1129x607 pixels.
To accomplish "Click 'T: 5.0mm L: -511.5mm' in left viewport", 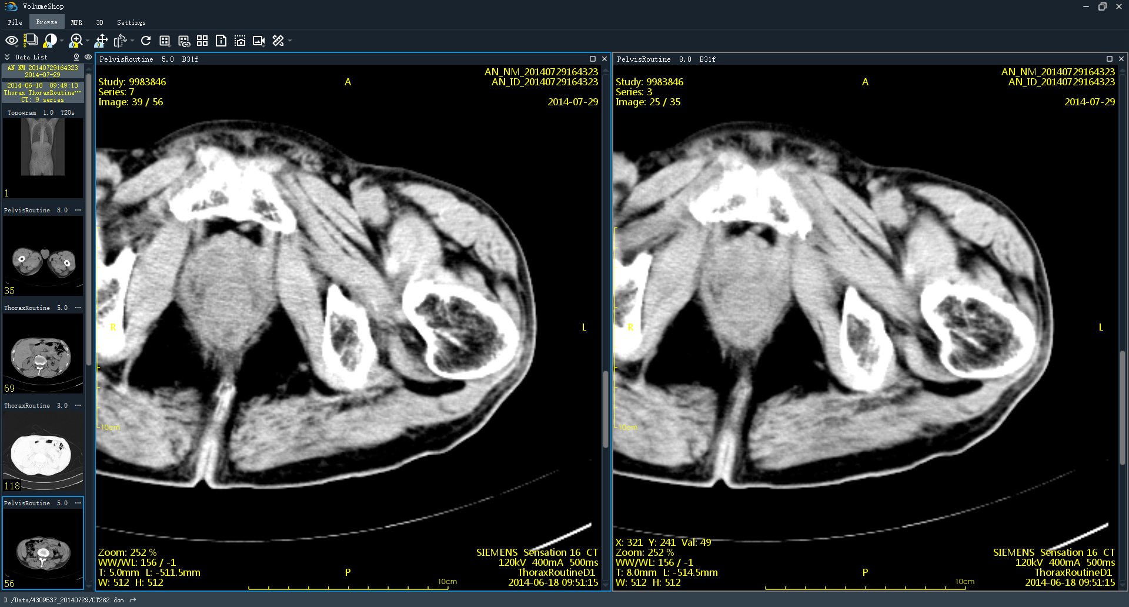I will pyautogui.click(x=149, y=572).
